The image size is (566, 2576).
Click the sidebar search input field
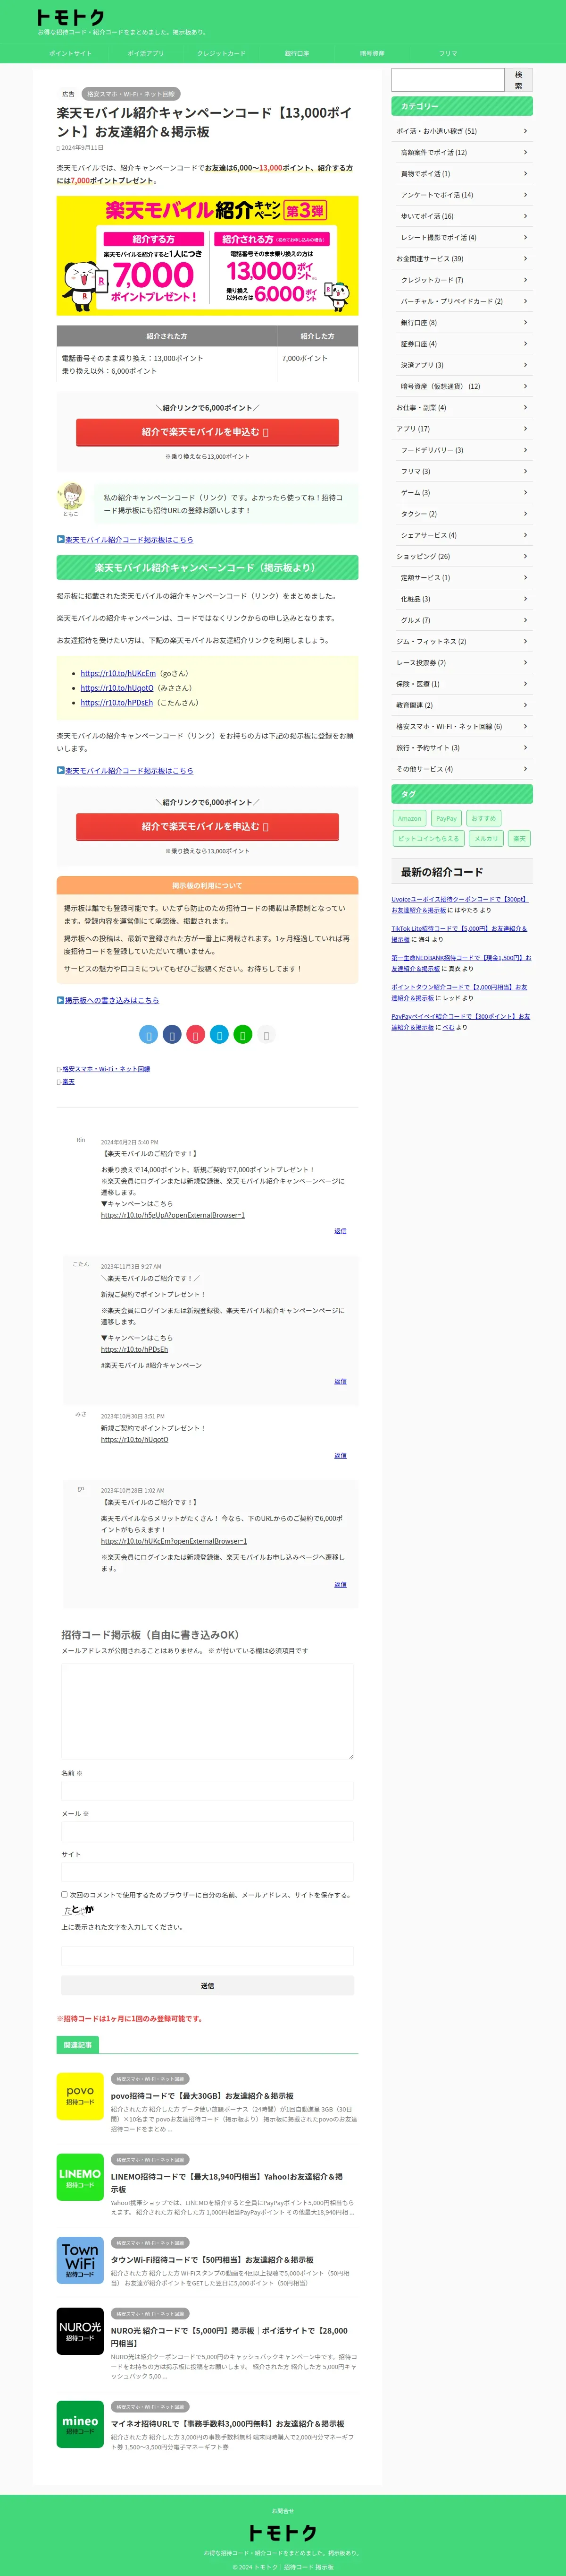(x=448, y=80)
